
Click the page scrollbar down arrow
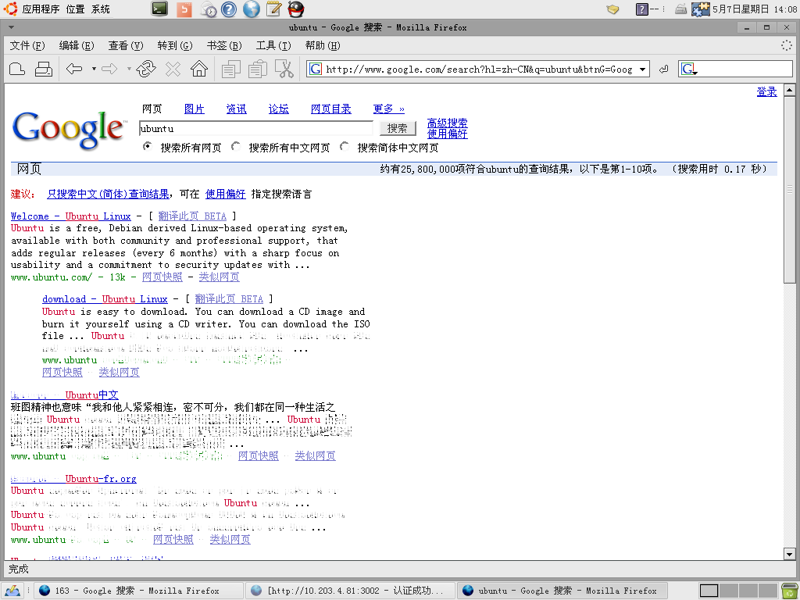(x=790, y=554)
